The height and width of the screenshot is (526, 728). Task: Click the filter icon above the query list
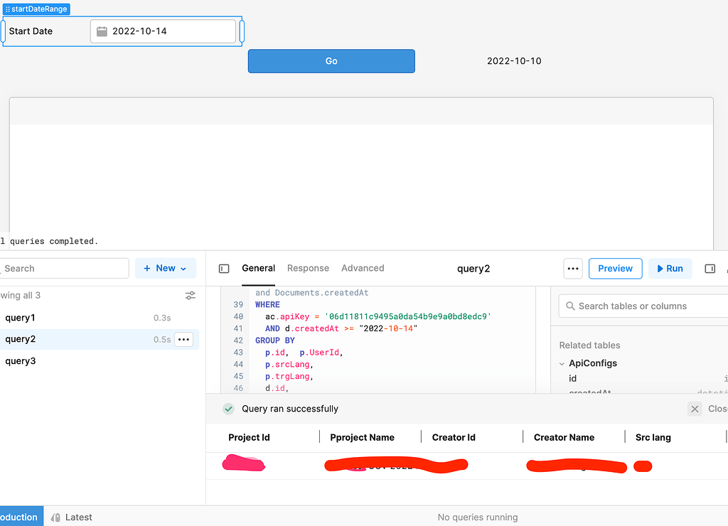(x=190, y=295)
